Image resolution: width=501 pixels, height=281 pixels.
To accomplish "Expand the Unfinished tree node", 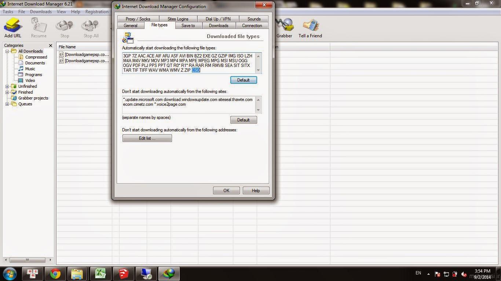I will point(7,86).
